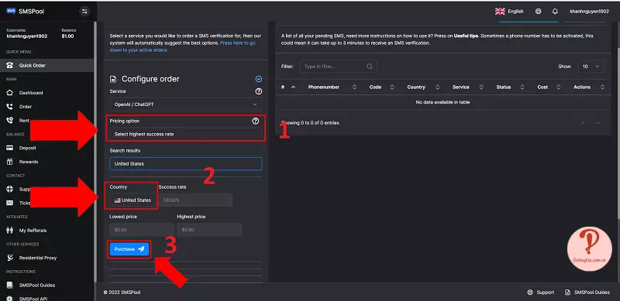Click the footer Support globe icon

530,292
